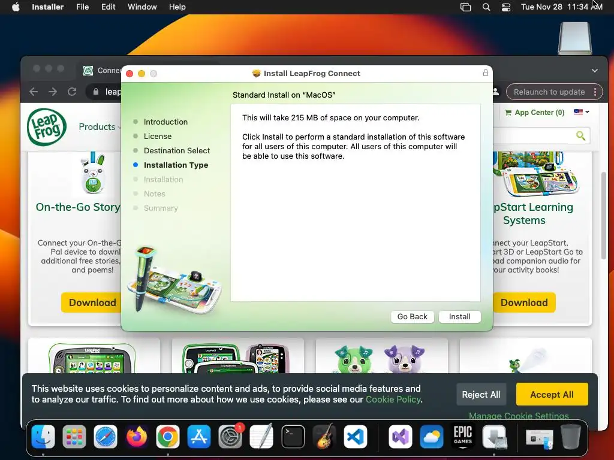This screenshot has height=460, width=614.
Task: Open Terminal from the Dock
Action: point(293,437)
